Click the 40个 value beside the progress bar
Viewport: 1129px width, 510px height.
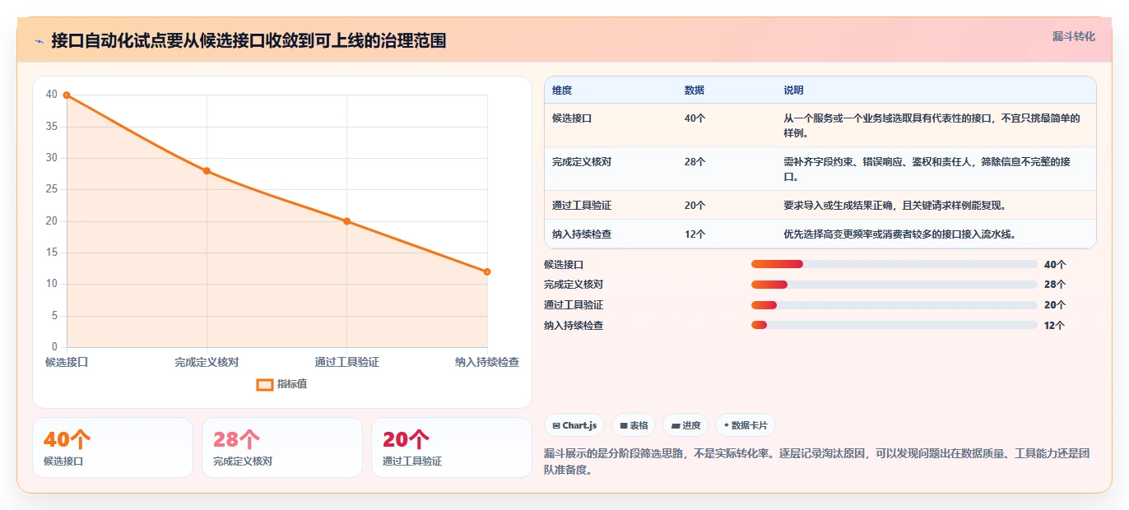coord(1055,265)
